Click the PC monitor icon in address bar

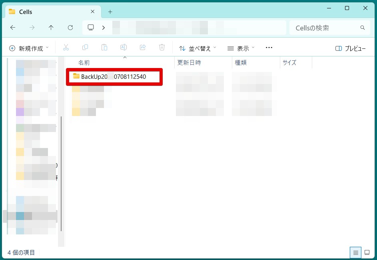pos(91,28)
